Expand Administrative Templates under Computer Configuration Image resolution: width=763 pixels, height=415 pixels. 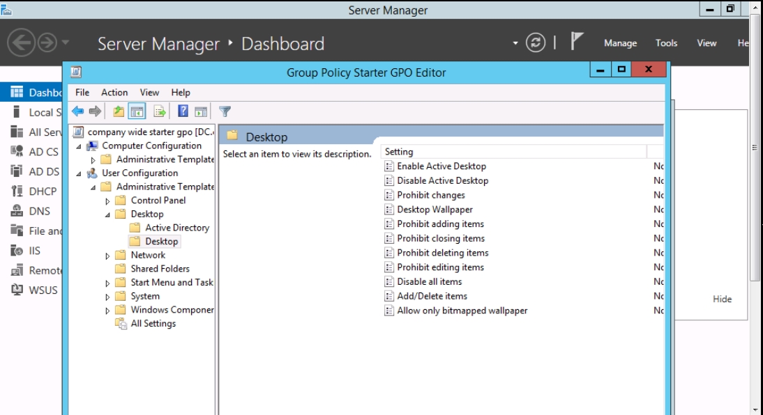93,160
